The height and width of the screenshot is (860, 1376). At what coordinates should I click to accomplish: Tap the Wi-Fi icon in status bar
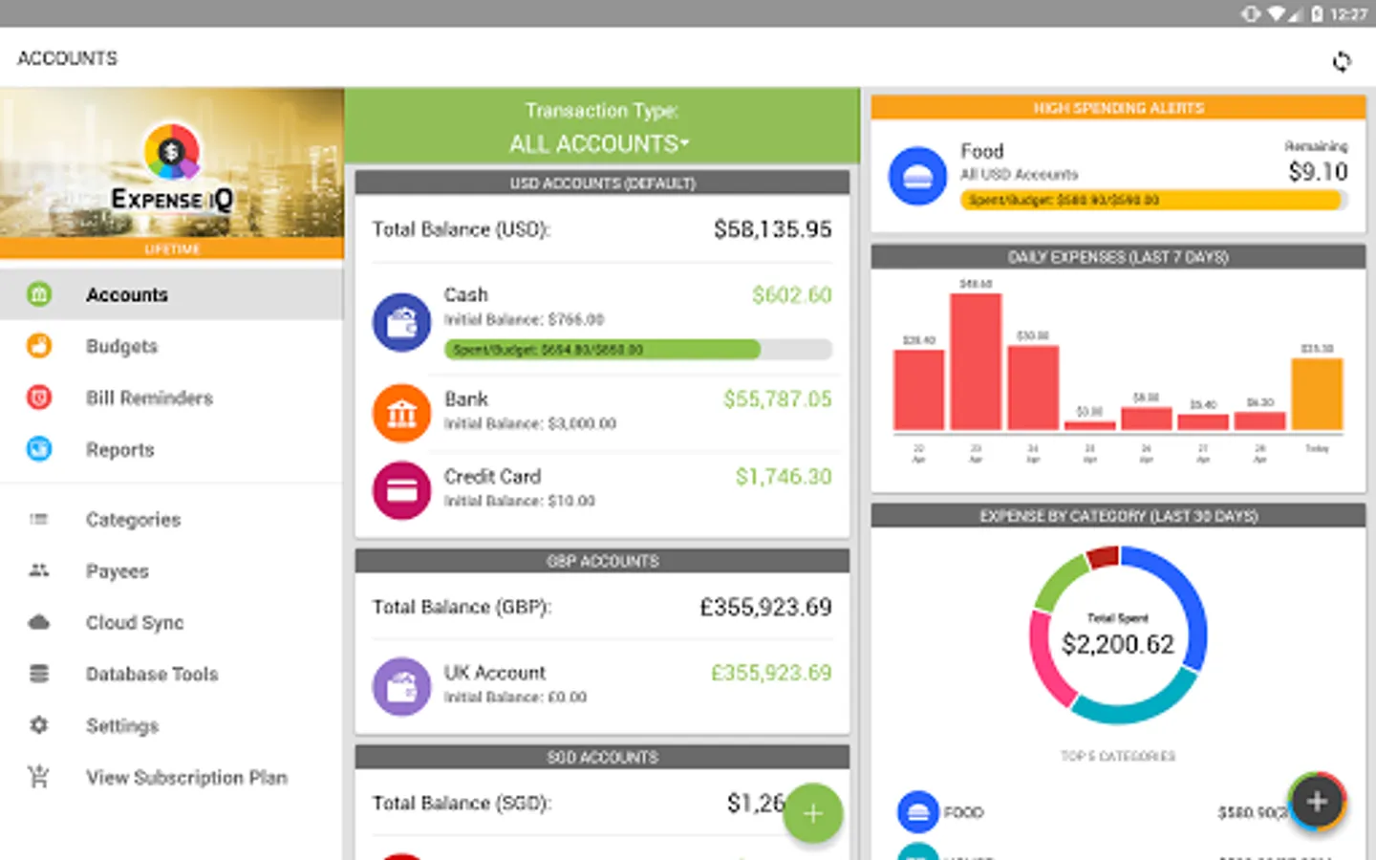tap(1277, 13)
